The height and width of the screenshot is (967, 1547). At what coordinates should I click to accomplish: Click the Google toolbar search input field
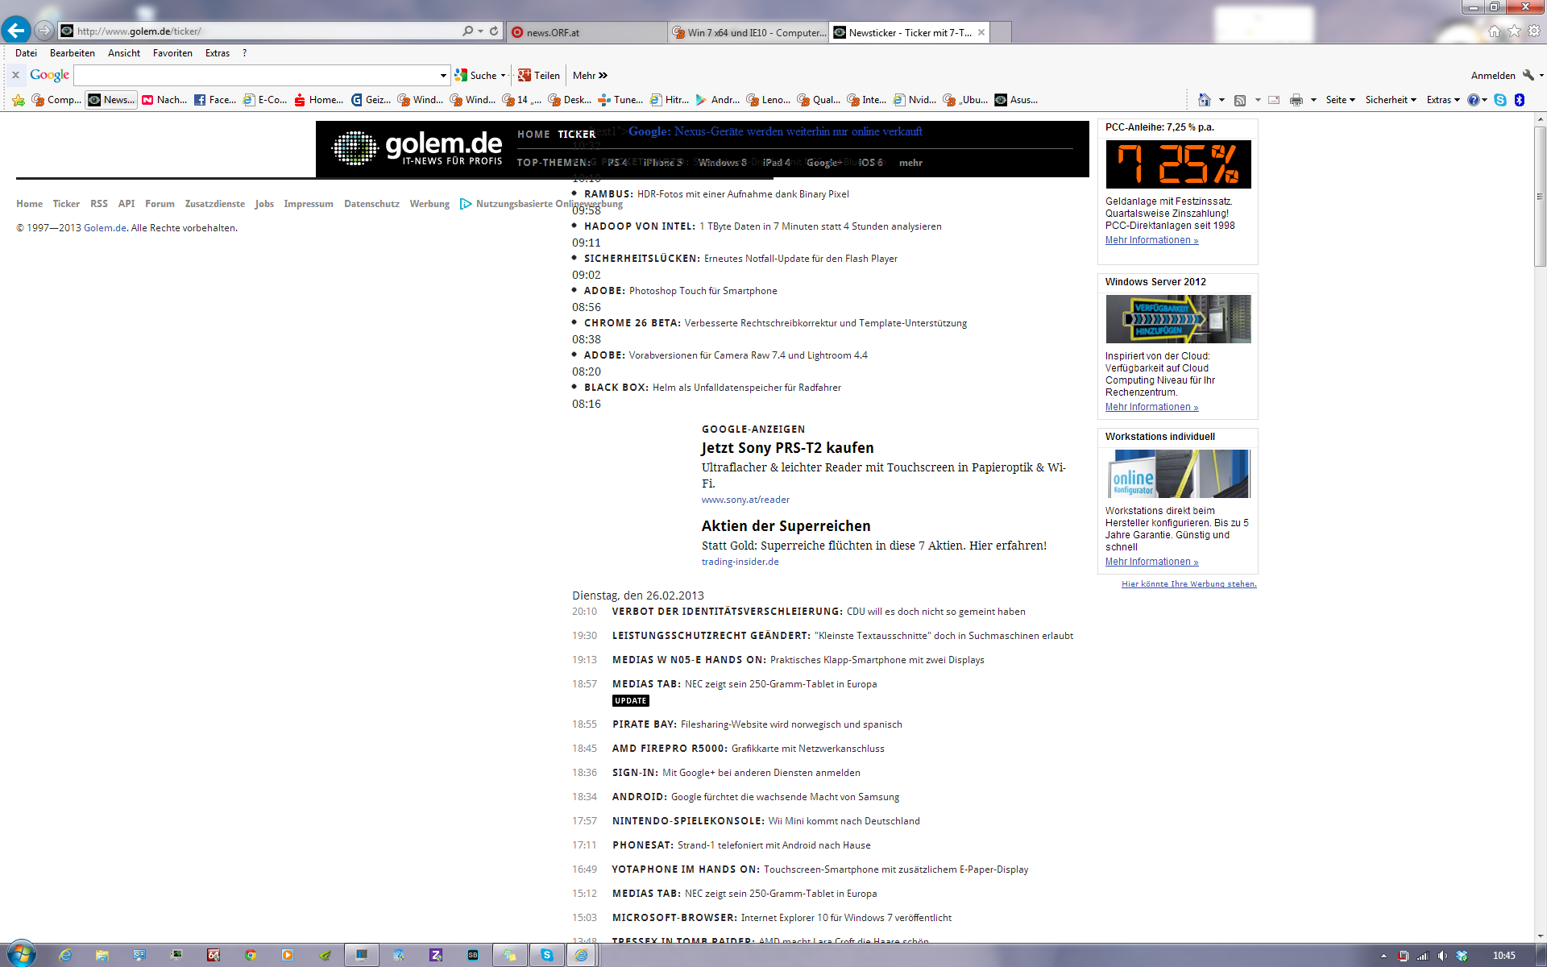tap(256, 75)
